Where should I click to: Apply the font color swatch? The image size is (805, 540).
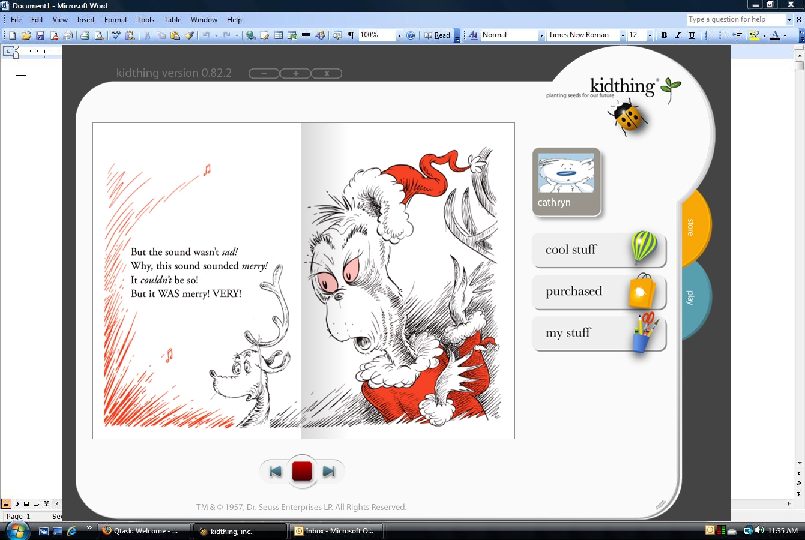point(775,35)
